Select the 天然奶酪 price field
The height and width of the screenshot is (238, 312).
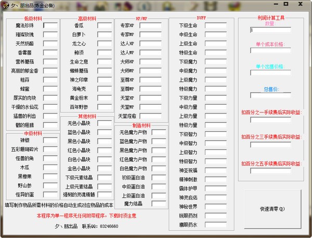point(50,44)
